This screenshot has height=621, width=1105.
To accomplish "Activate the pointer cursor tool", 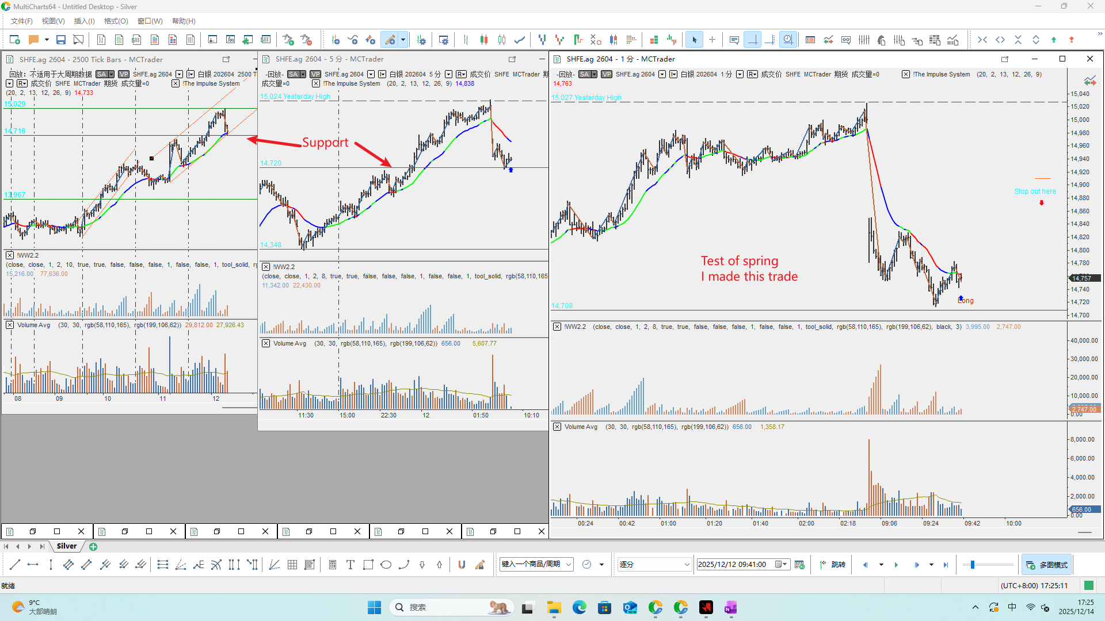I will click(x=694, y=40).
